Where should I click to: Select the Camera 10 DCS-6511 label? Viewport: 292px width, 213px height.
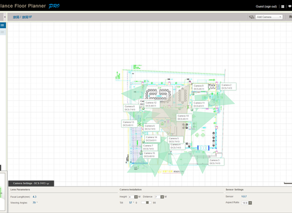coord(184,117)
